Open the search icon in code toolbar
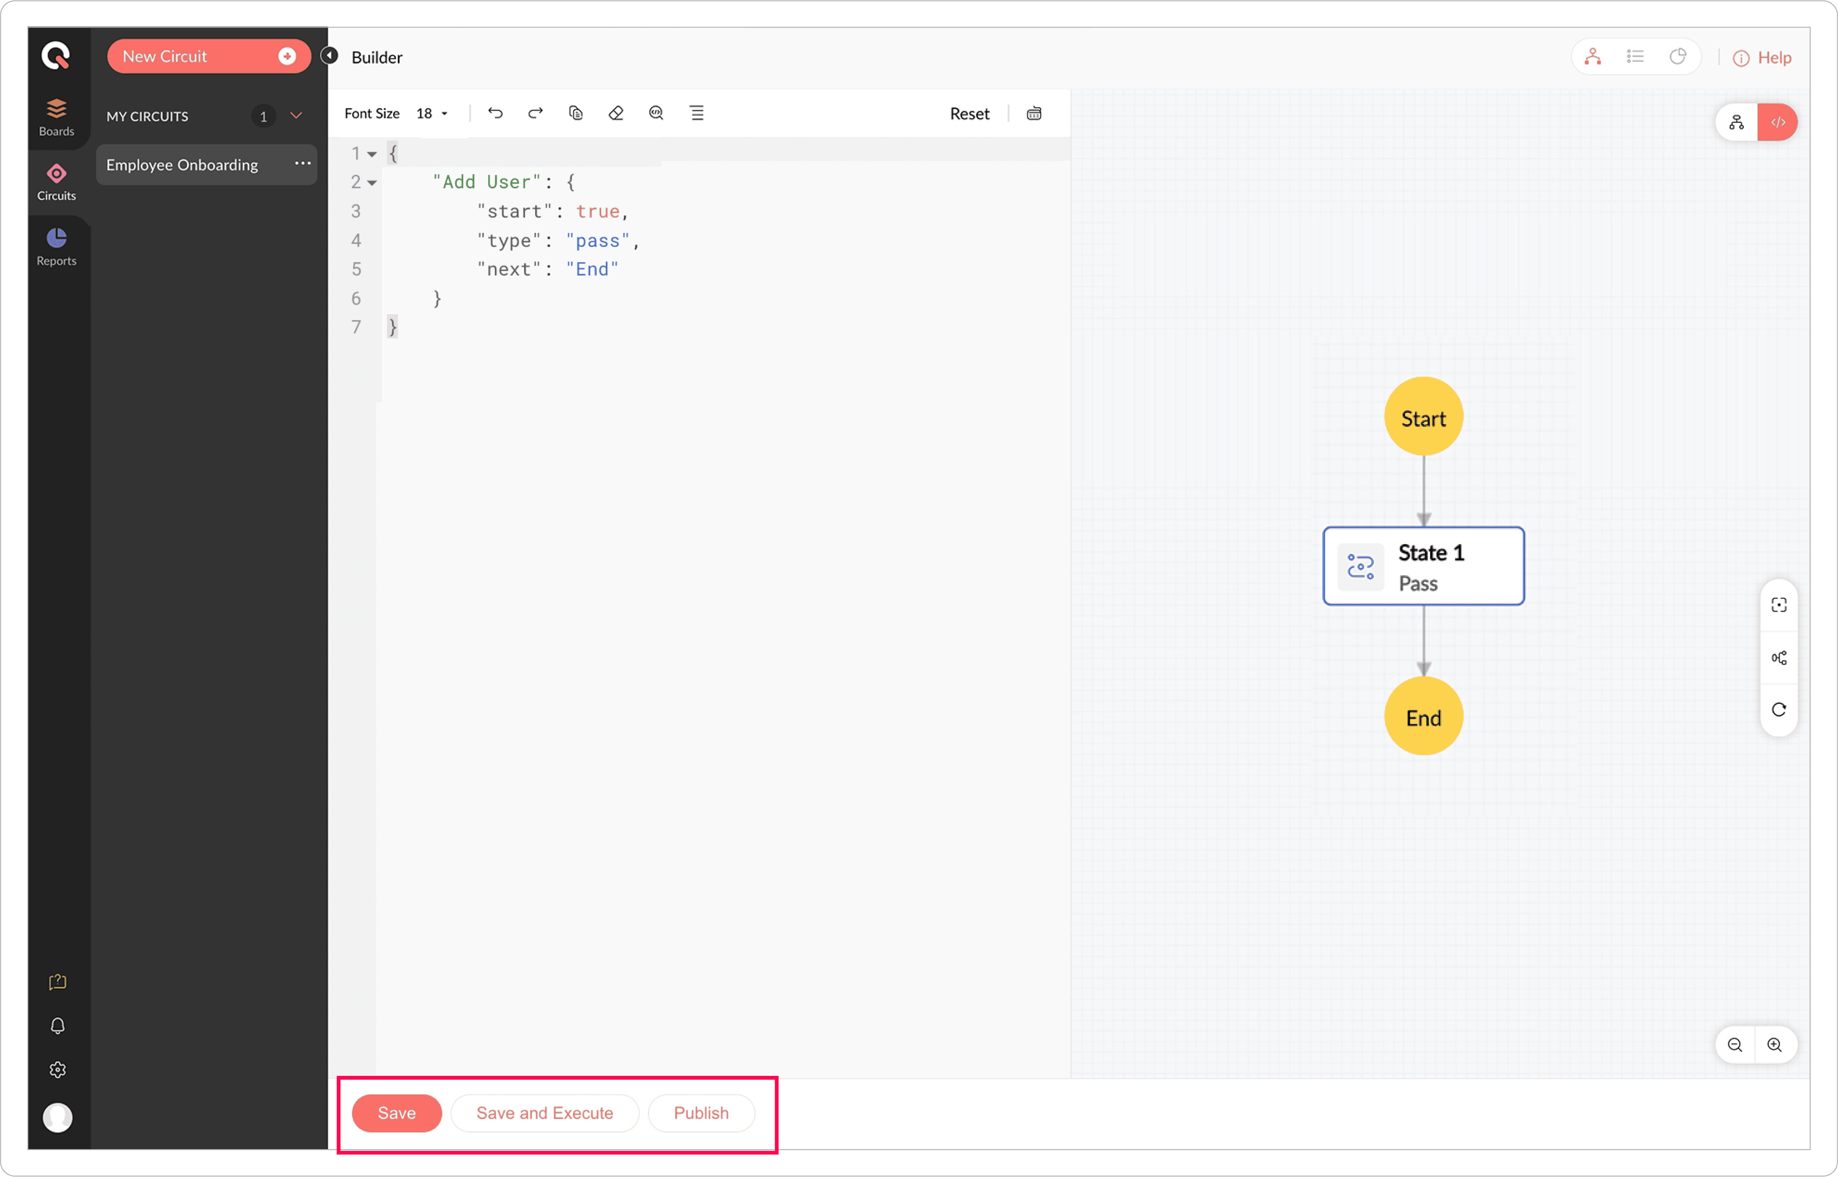1838x1177 pixels. click(x=656, y=113)
